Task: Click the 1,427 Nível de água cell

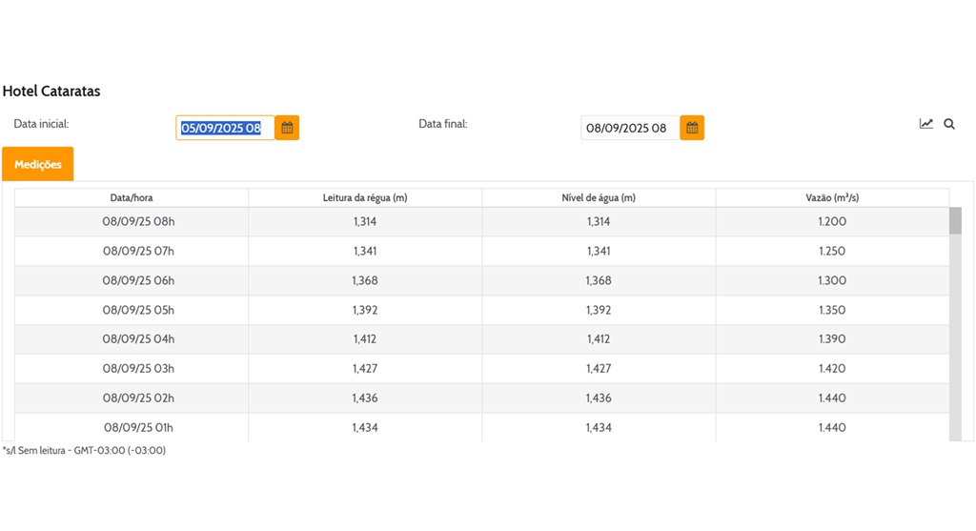Action: pos(599,369)
